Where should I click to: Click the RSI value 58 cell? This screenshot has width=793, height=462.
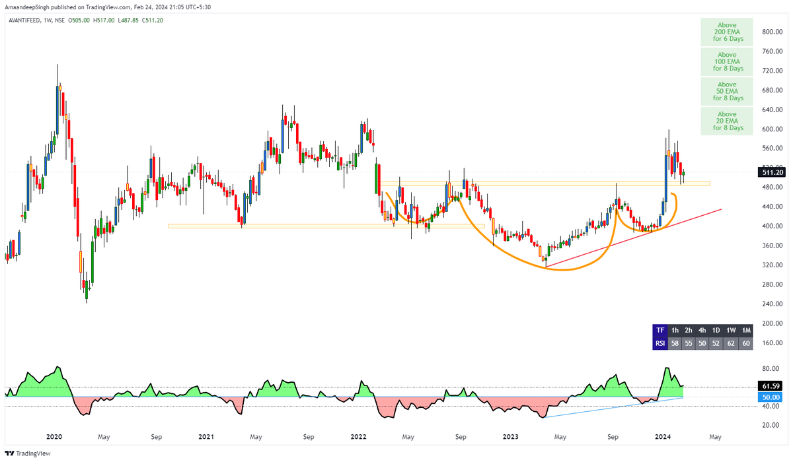tap(675, 343)
